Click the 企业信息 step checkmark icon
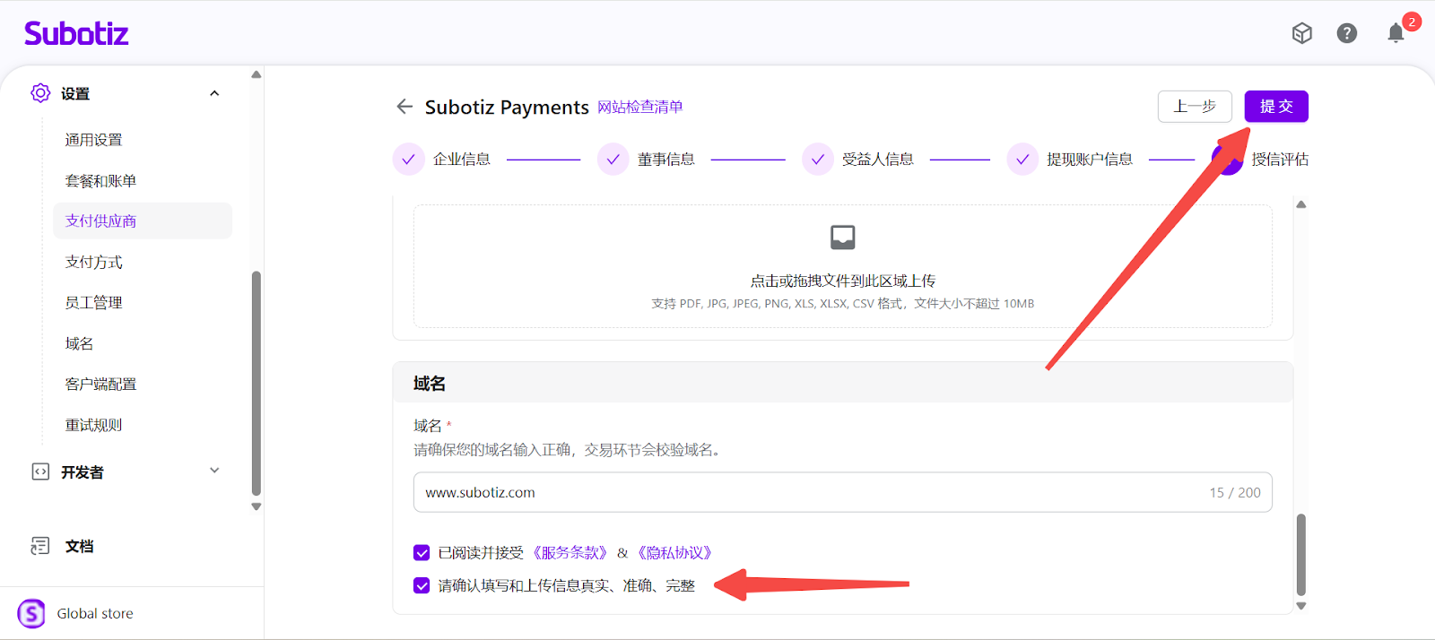Viewport: 1435px width, 640px height. [x=408, y=160]
